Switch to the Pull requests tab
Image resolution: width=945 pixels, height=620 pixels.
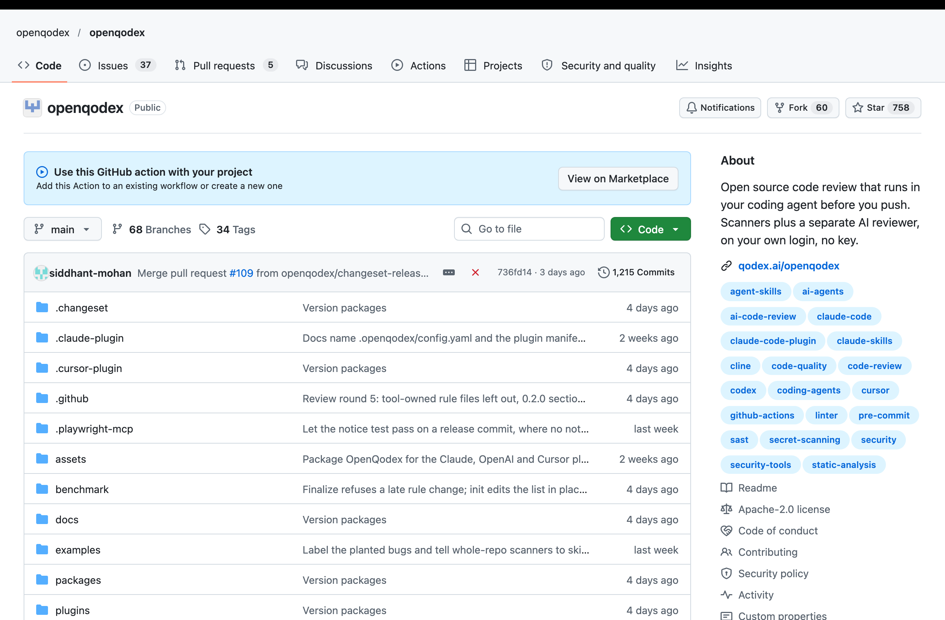pos(226,65)
